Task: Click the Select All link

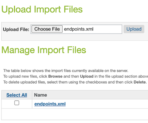Action: pos(17,95)
